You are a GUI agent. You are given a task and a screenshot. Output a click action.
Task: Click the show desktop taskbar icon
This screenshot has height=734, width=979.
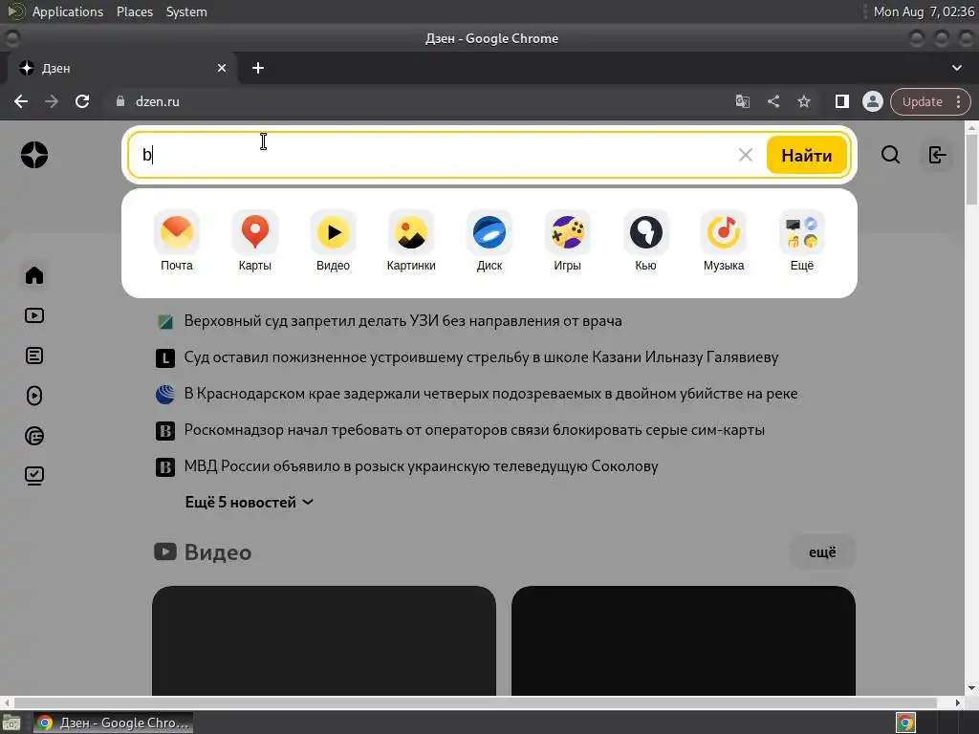11,723
